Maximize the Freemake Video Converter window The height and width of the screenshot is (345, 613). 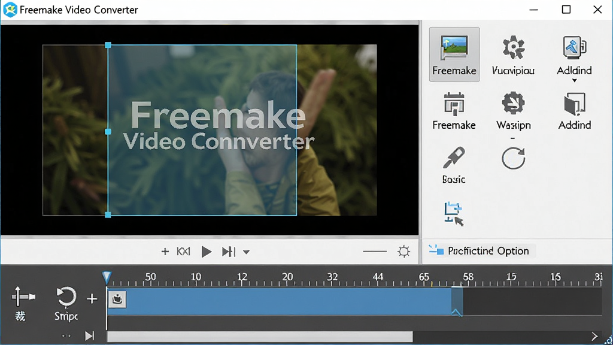pos(566,10)
